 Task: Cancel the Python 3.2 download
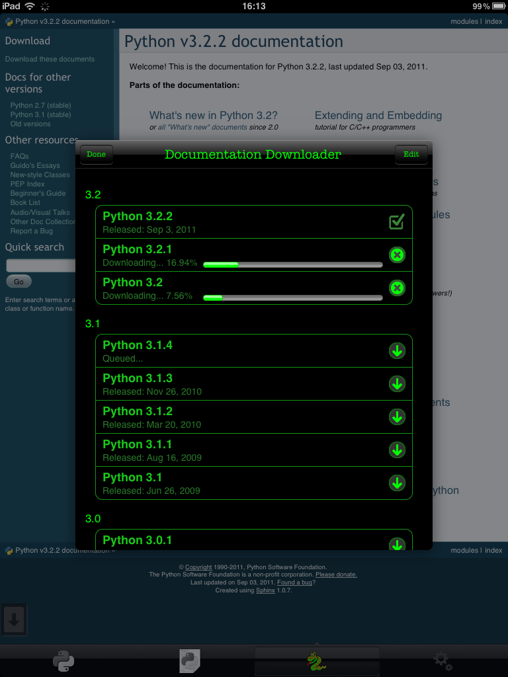(397, 288)
